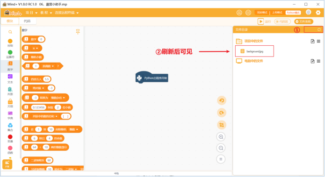
Task: Open settings with the gear icon
Action: click(x=318, y=13)
